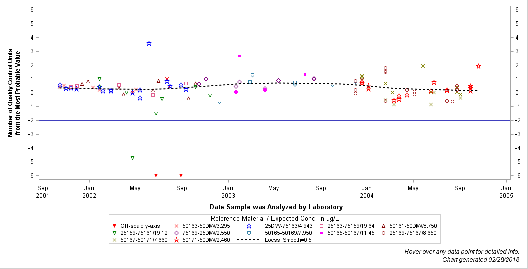Viewport: 528px width, 269px height.
Task: Click the 'Jan 2005' x-axis tick label
Action: 506,191
